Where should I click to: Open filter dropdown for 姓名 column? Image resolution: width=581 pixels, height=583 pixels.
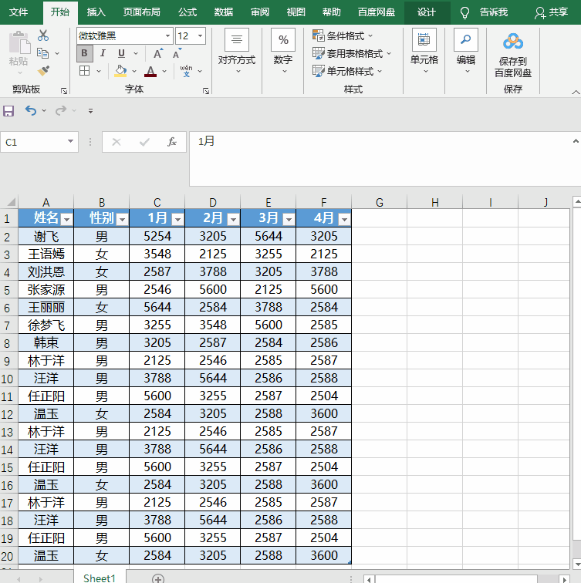[66, 220]
